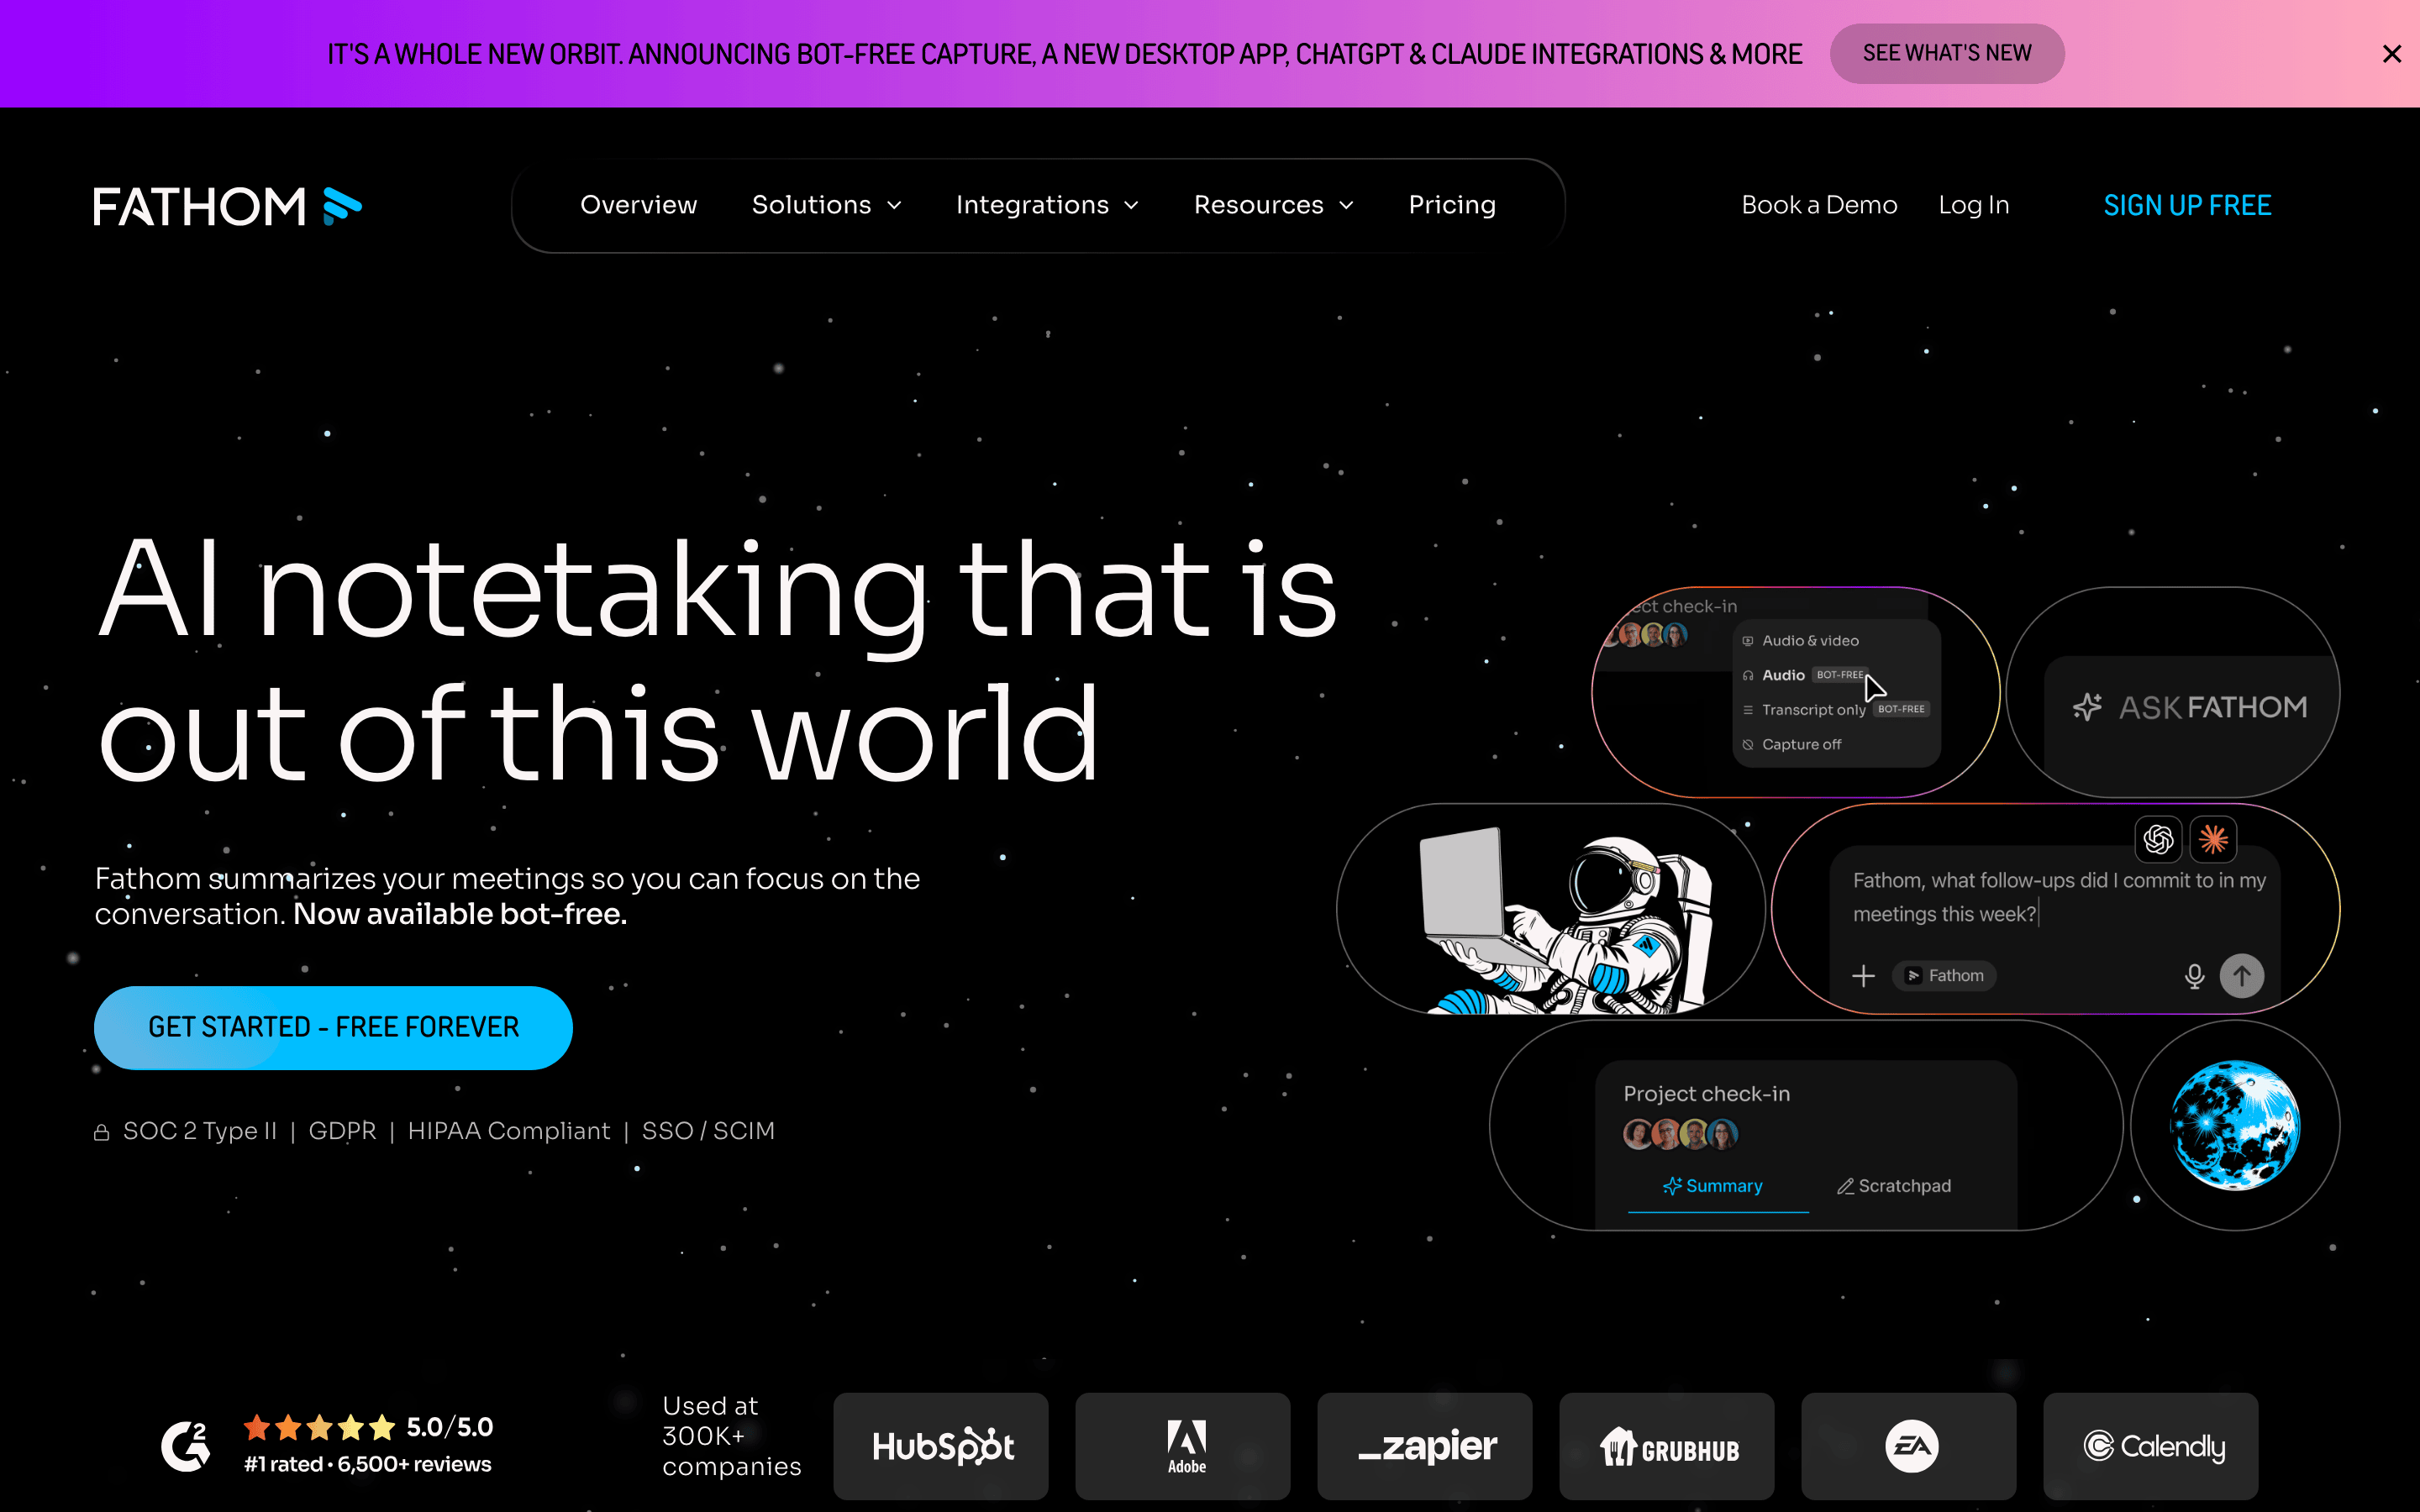This screenshot has height=1512, width=2420.
Task: Expand the Integrations dropdown menu
Action: (x=1047, y=205)
